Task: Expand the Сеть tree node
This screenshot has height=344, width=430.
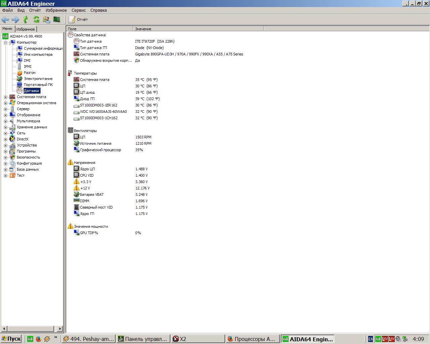Action: [x=5, y=133]
